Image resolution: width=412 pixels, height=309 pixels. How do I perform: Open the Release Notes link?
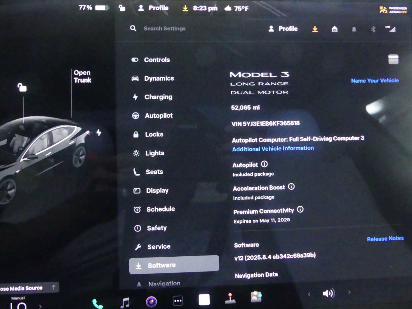click(x=385, y=239)
